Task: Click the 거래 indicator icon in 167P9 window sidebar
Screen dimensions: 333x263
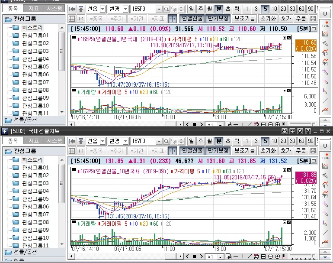Action: click(x=325, y=194)
